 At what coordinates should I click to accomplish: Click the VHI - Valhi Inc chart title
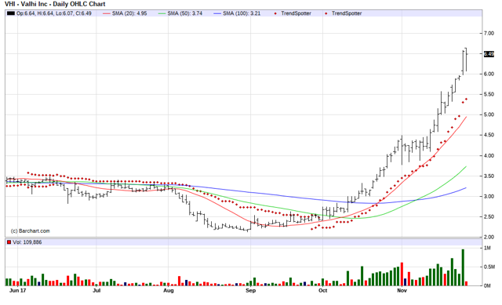[55, 4]
